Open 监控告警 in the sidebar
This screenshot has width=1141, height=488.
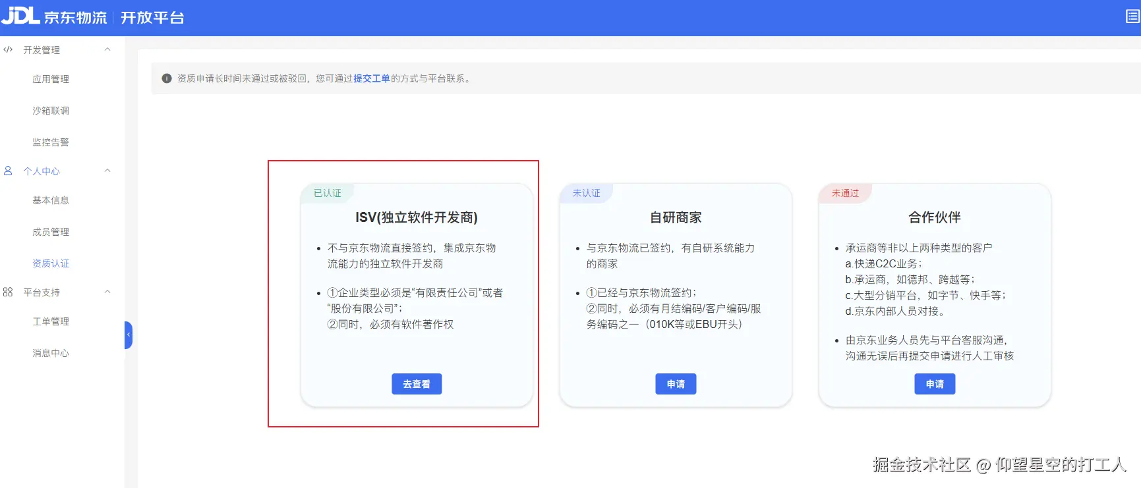pyautogui.click(x=51, y=142)
